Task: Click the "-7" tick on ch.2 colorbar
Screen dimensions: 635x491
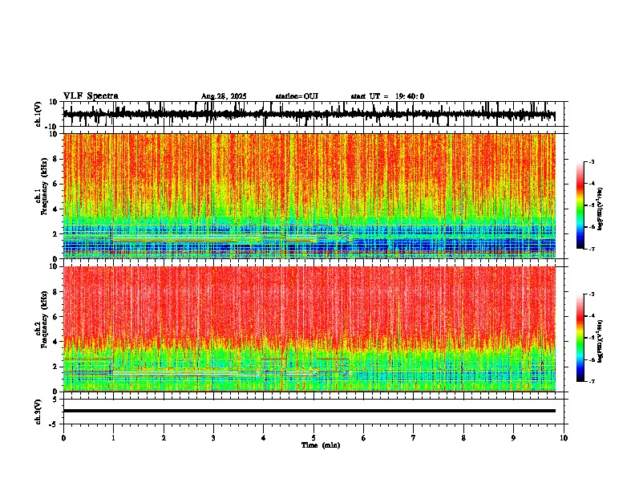Action: (592, 382)
